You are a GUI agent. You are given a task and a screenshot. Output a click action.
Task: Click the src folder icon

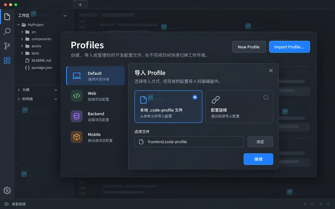(x=27, y=32)
